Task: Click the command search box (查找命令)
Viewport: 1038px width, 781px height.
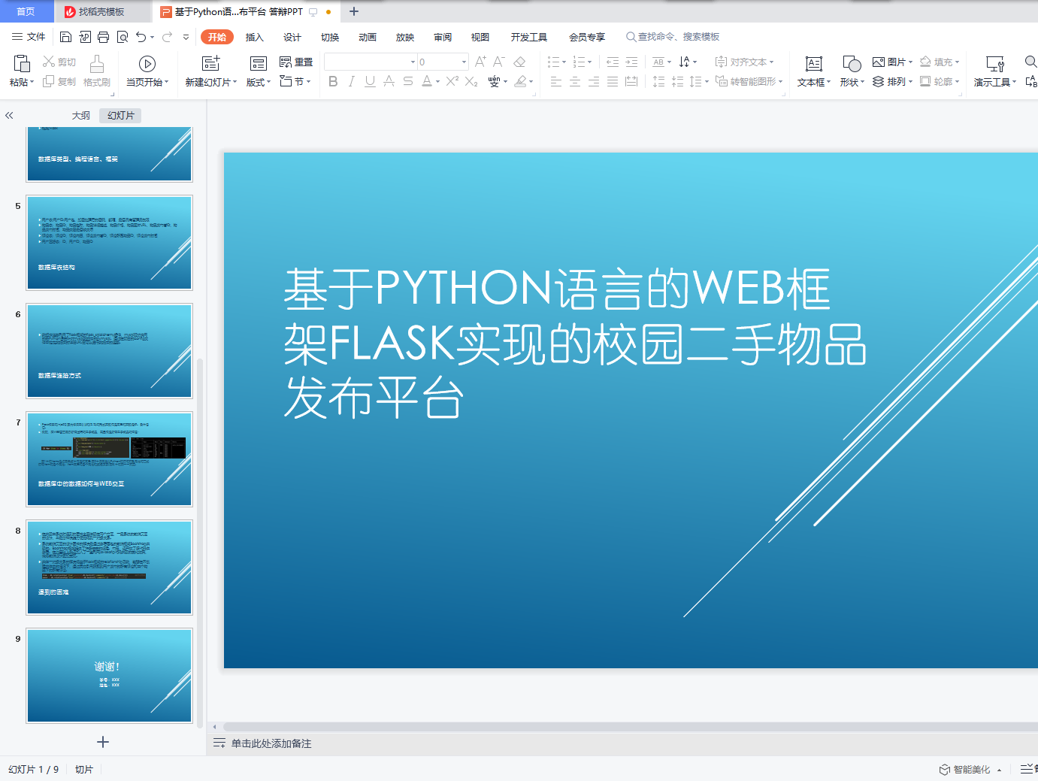Action: pos(673,37)
